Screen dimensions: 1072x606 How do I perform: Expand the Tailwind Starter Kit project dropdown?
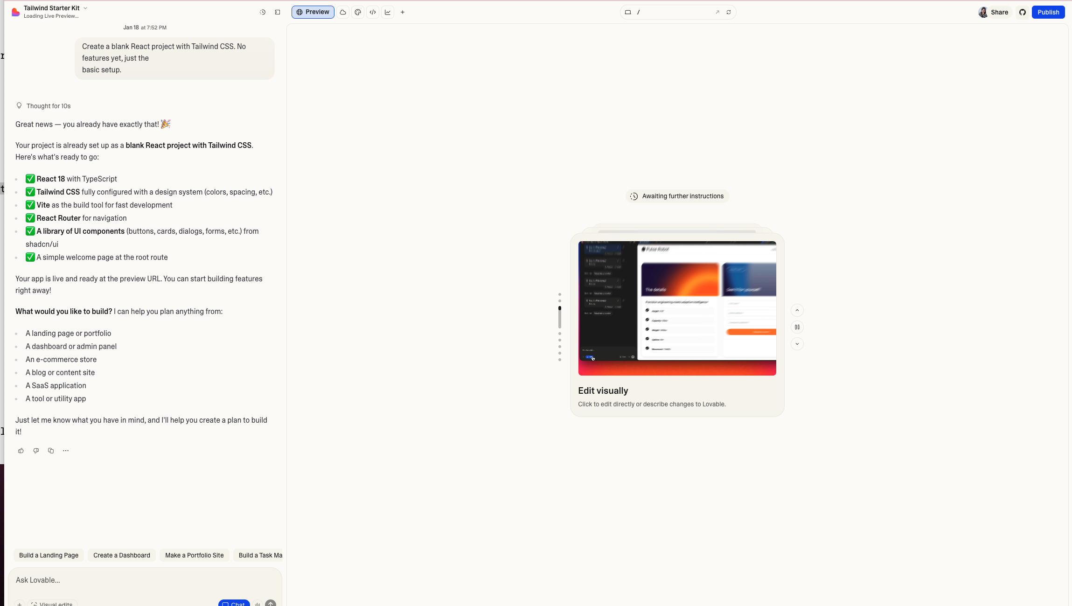[85, 8]
